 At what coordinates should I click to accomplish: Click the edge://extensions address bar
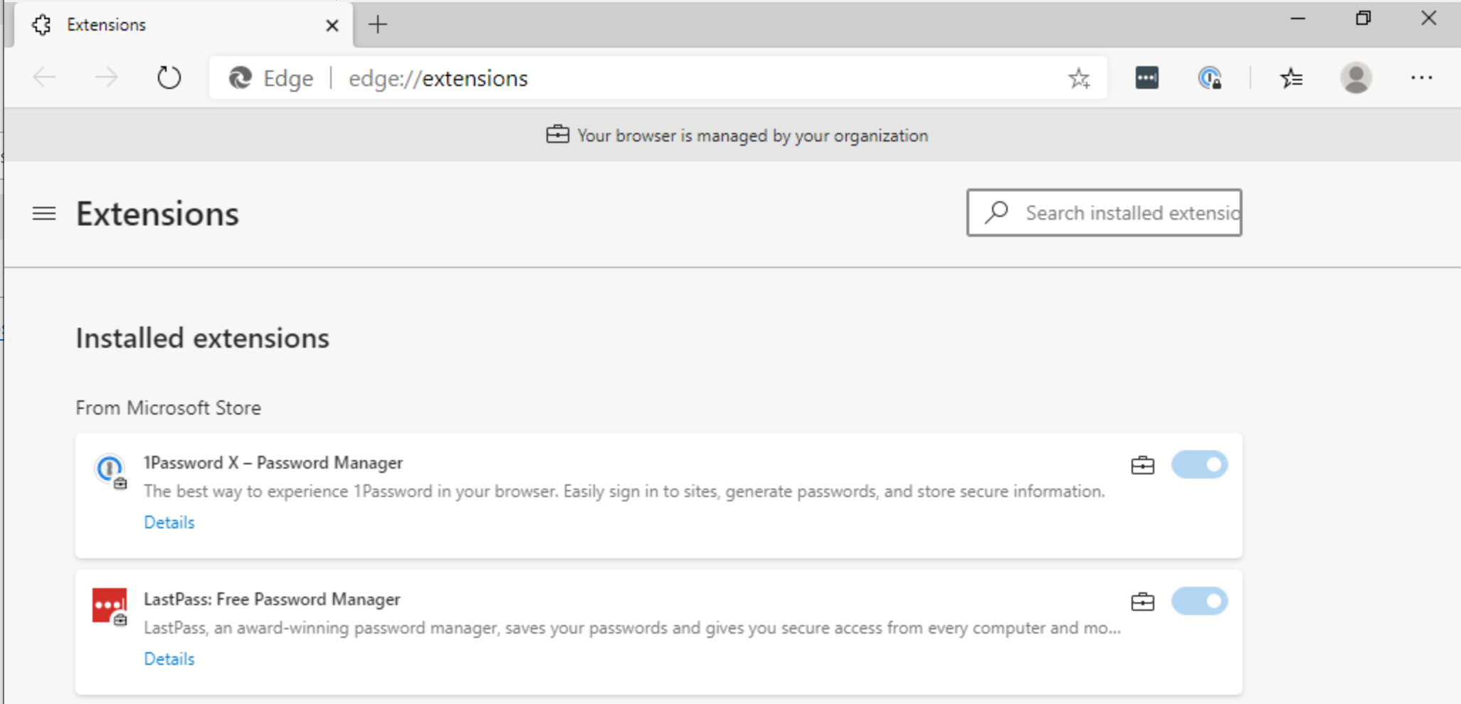640,78
